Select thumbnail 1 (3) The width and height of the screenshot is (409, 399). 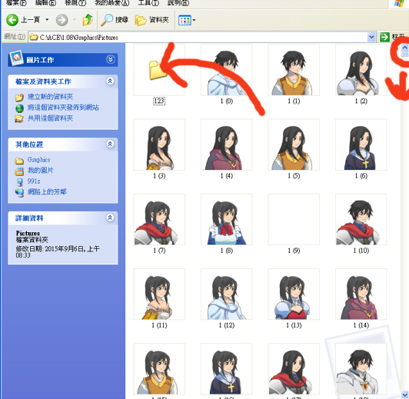[x=159, y=145]
